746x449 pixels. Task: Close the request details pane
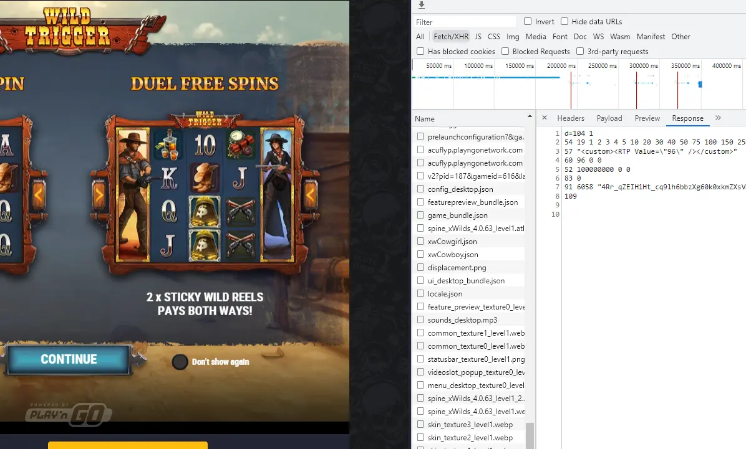click(545, 117)
